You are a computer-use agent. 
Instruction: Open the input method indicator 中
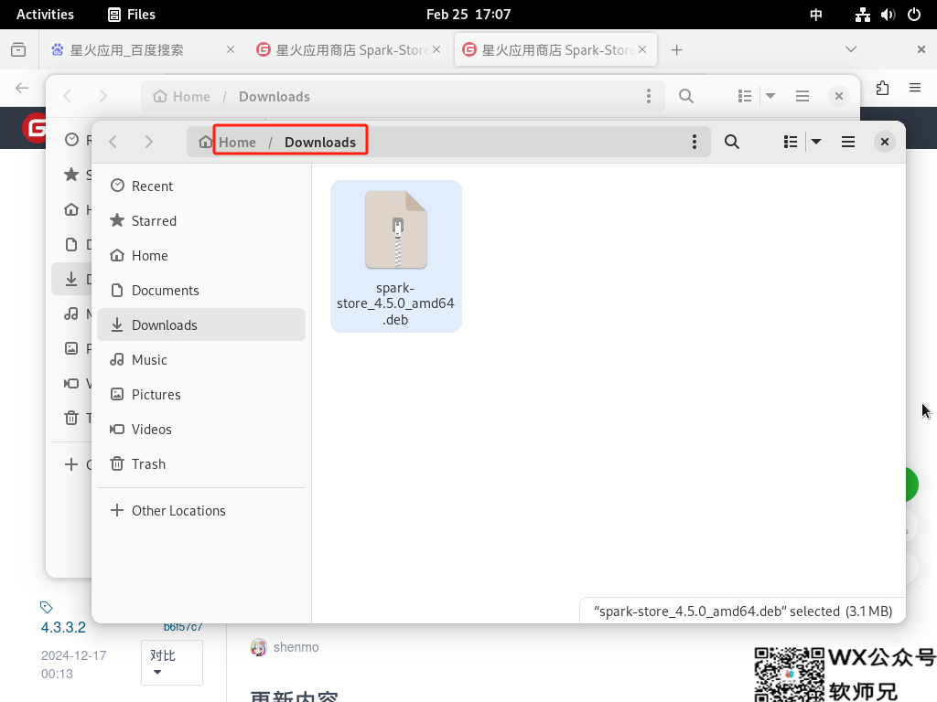(816, 14)
